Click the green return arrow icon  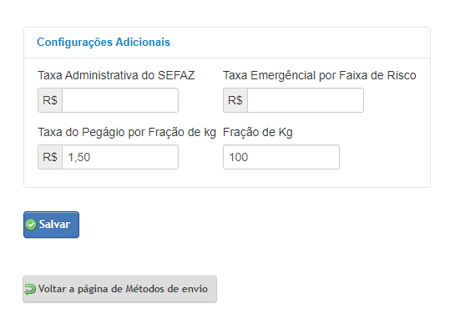[x=30, y=289]
